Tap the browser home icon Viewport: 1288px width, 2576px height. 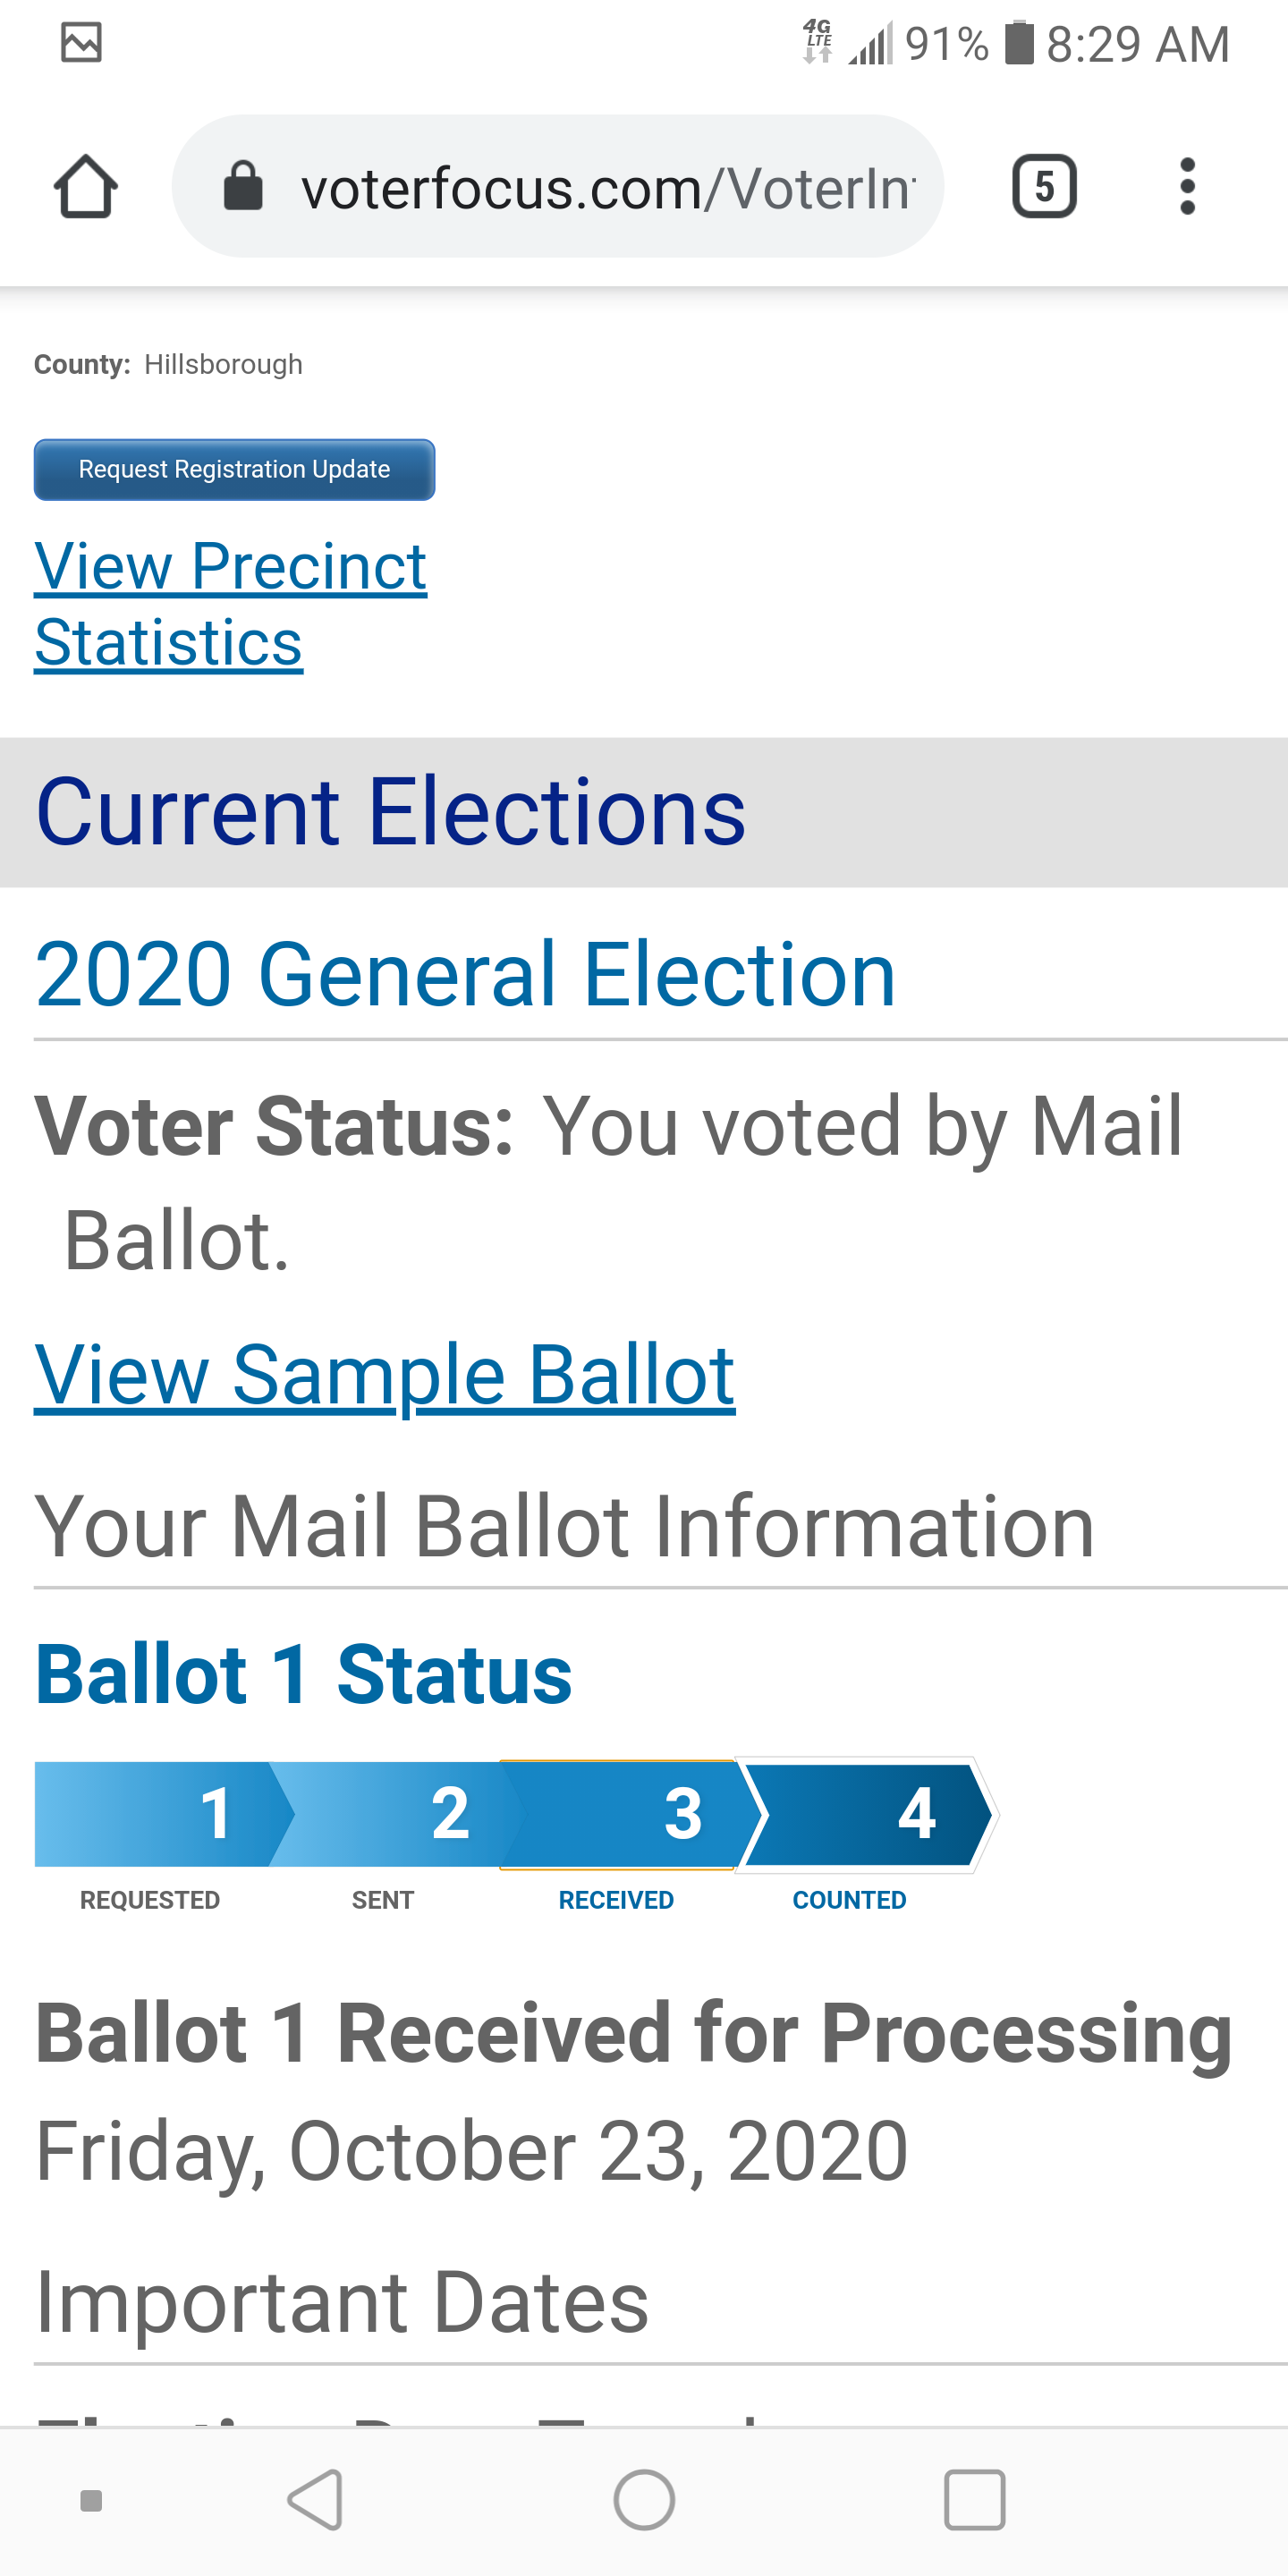pyautogui.click(x=86, y=187)
